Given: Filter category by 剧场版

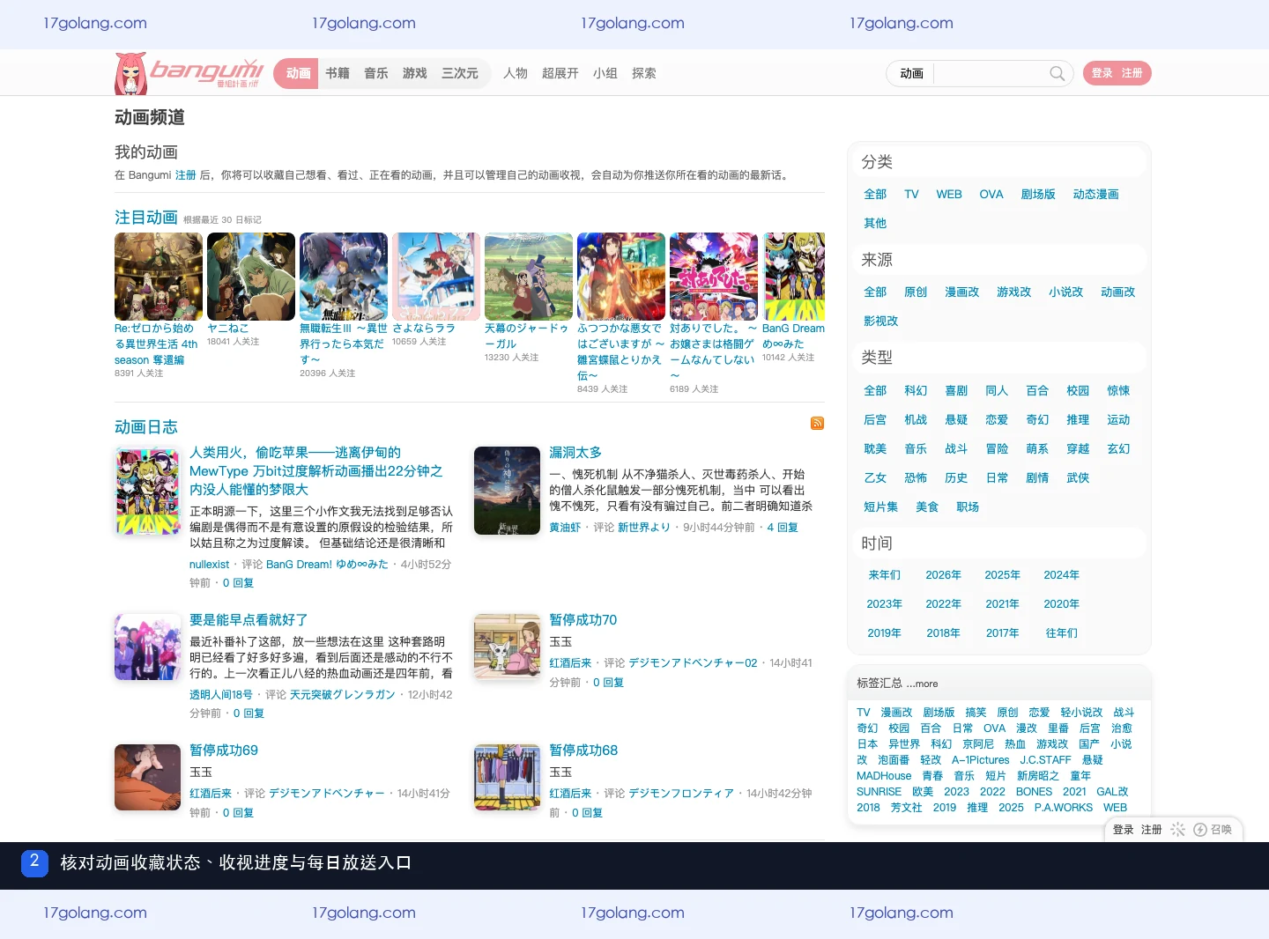Looking at the screenshot, I should (x=1038, y=195).
